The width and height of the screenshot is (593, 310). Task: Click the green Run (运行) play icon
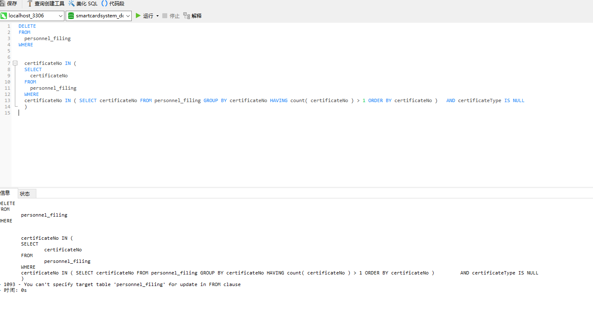coord(138,16)
